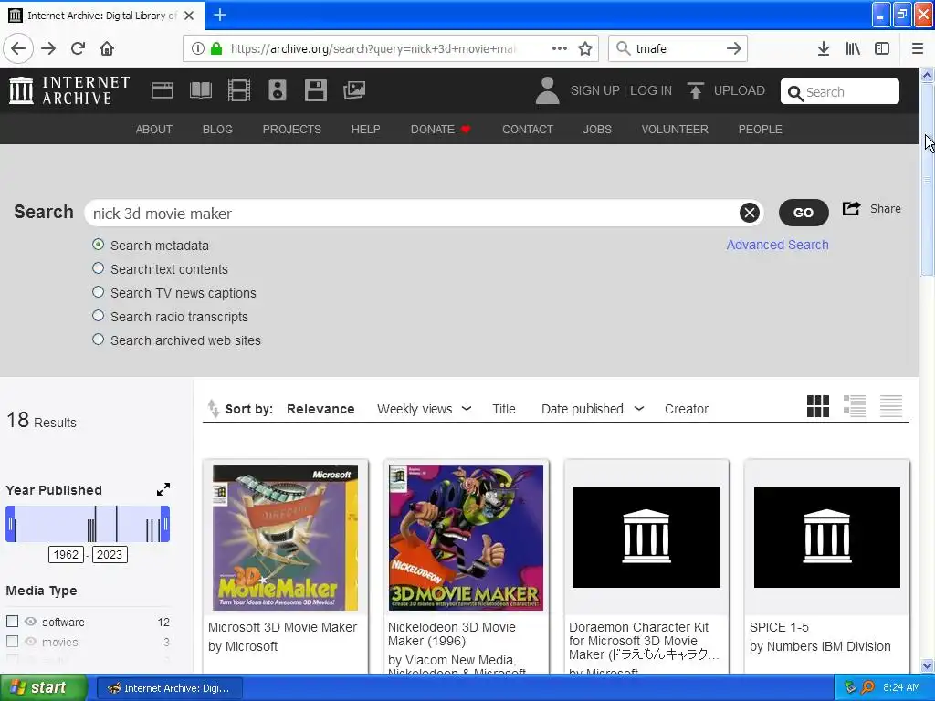Open the Web (Wayback) media icon

(163, 90)
